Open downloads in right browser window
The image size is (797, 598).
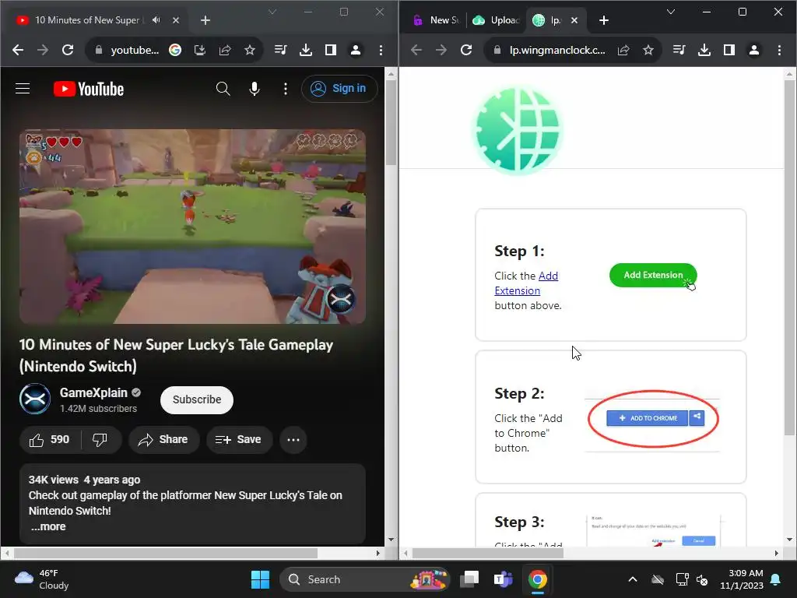coord(704,50)
